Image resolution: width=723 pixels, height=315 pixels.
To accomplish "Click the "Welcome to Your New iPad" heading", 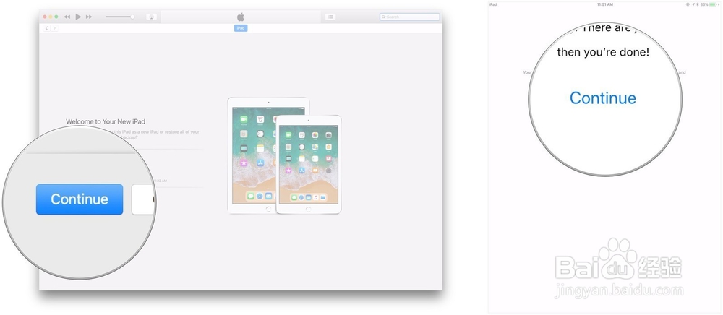I will [x=106, y=121].
